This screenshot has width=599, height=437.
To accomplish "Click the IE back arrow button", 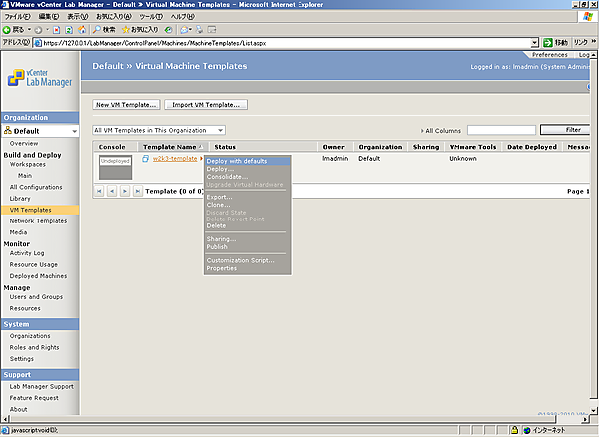I will coord(9,29).
